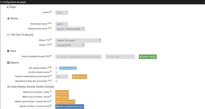Screen dimensions: 205x109
Task: Click the Options section table icon
Action: point(8,62)
